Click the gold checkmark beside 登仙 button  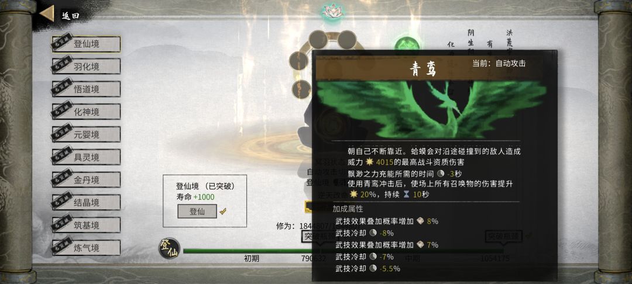coord(222,211)
